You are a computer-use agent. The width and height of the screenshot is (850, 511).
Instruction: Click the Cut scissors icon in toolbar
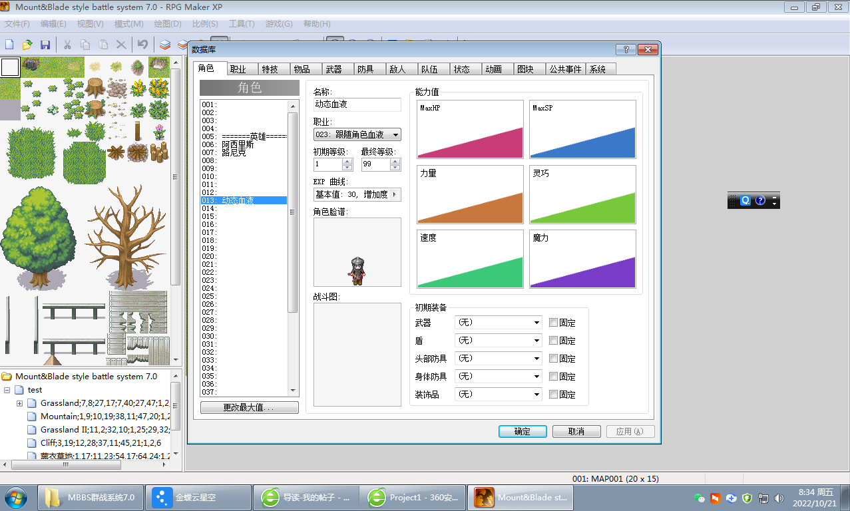coord(67,45)
